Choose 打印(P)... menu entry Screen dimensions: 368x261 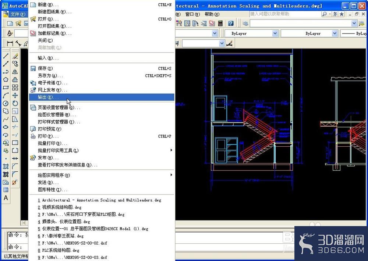coord(102,136)
